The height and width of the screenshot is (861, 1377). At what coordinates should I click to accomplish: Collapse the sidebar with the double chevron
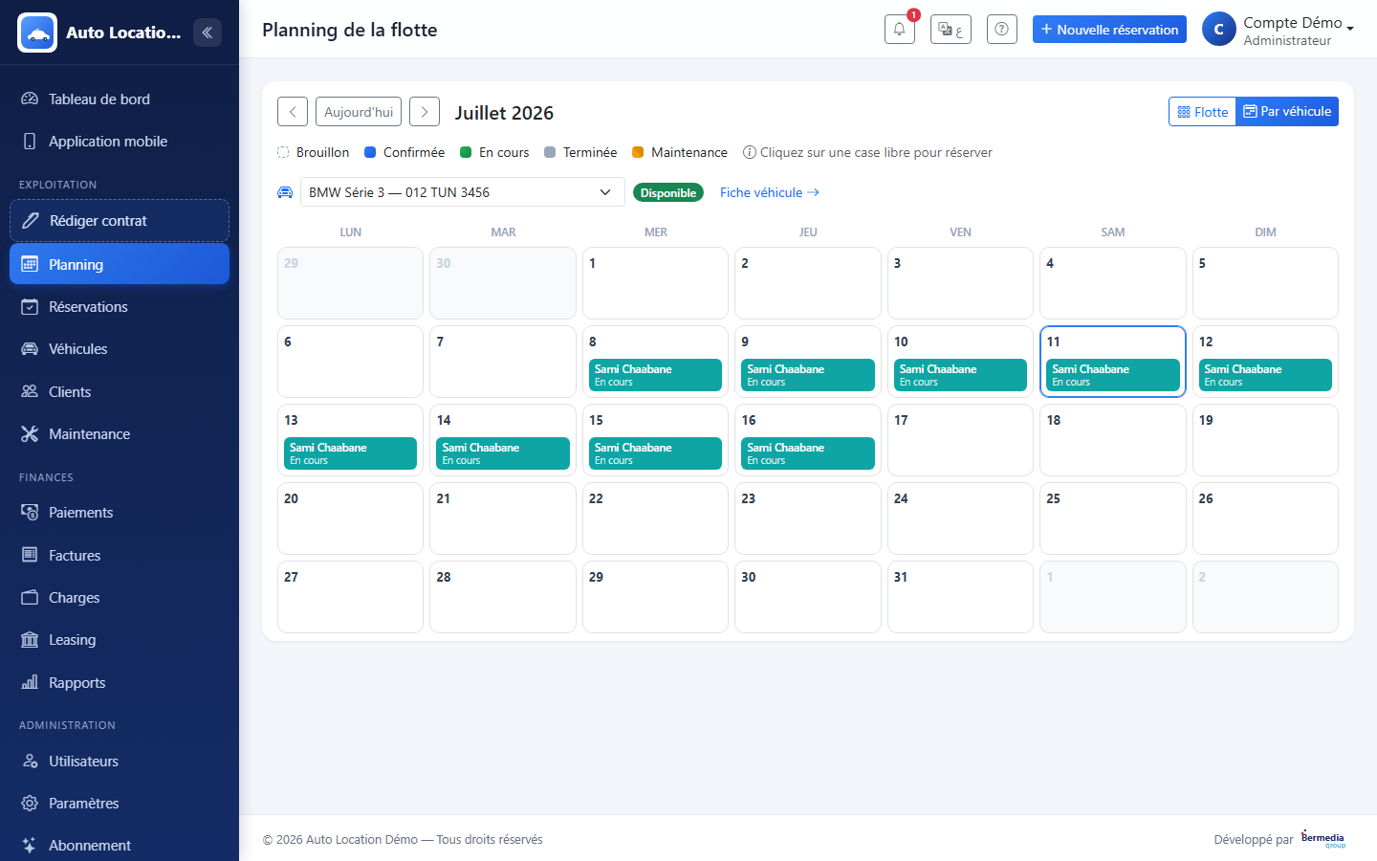click(x=208, y=33)
